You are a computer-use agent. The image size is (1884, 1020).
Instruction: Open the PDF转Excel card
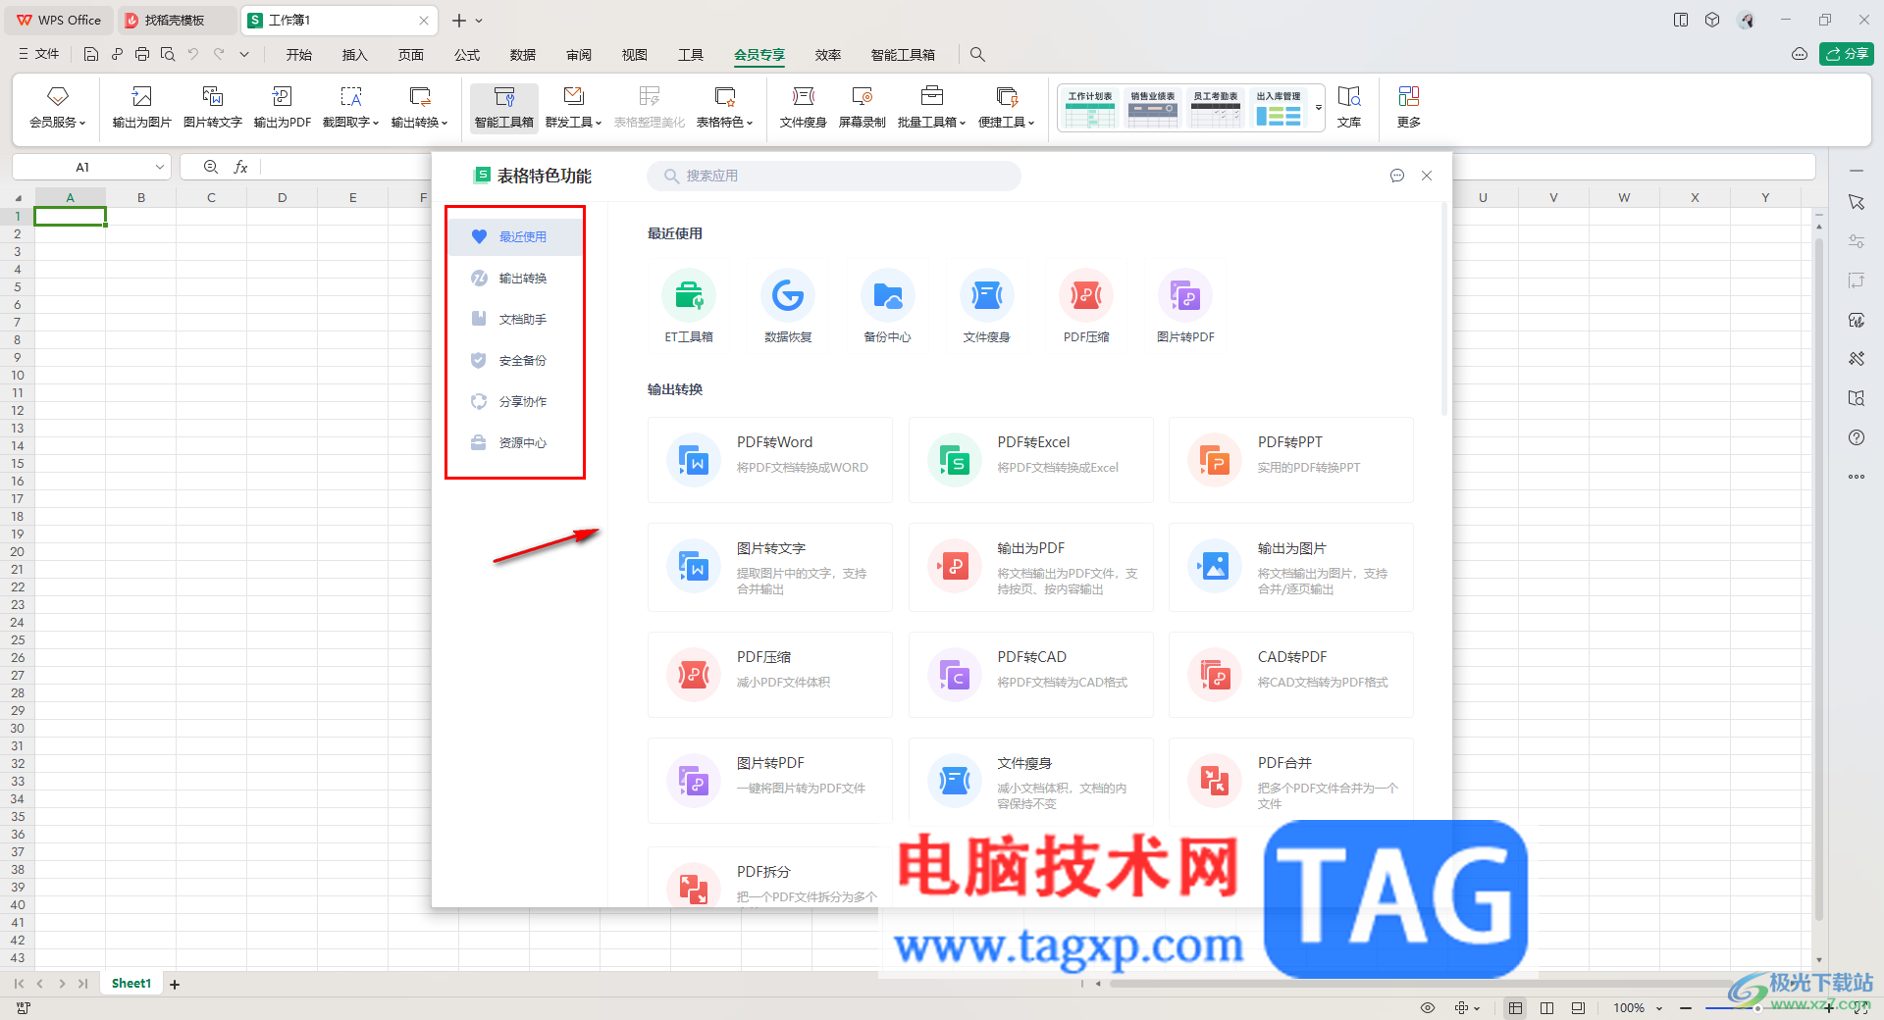tap(1031, 460)
